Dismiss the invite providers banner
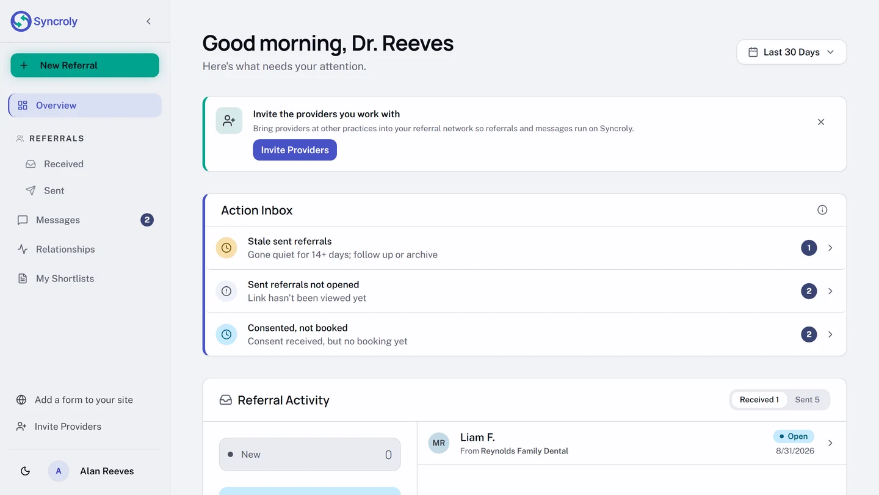Viewport: 879px width, 495px height. pyautogui.click(x=821, y=122)
